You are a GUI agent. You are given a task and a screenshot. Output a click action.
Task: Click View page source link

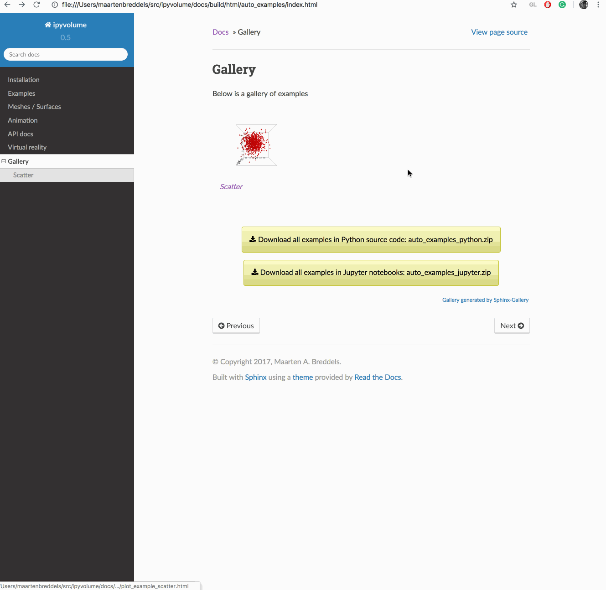coord(499,32)
